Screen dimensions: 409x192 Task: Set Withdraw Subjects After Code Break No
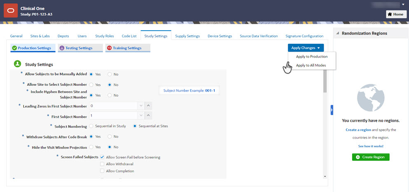110,137
